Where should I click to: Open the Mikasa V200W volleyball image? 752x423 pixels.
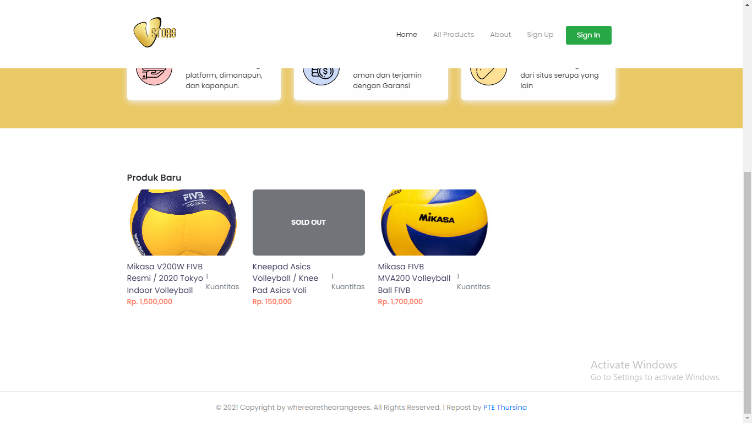click(183, 223)
